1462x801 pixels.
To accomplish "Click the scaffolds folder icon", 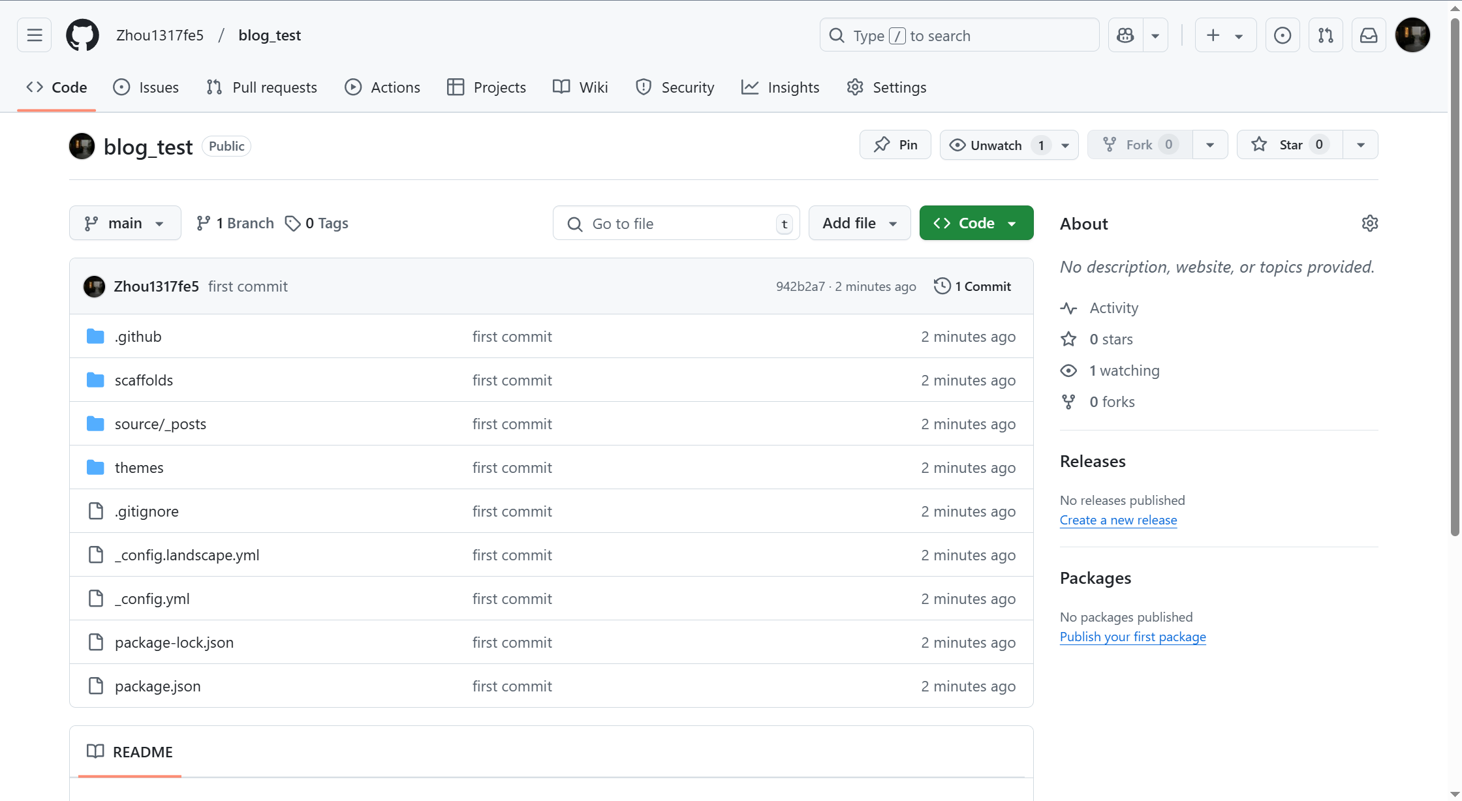I will pyautogui.click(x=95, y=380).
